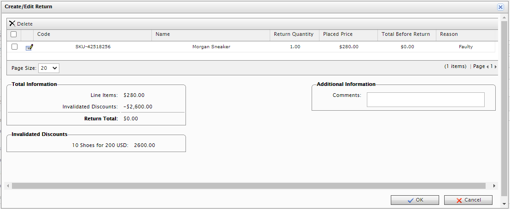Sort by the Code column header
510x209 pixels.
(x=44, y=34)
